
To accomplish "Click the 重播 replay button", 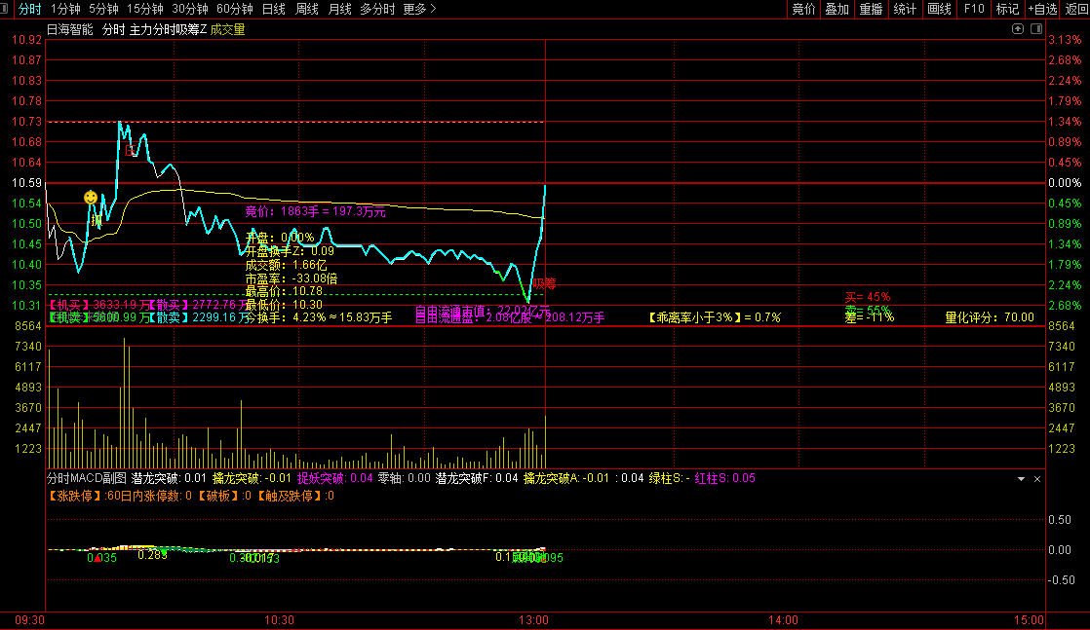I will [x=871, y=9].
